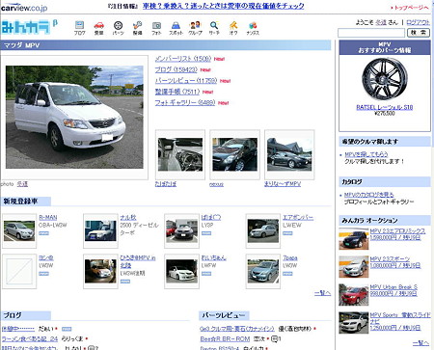Image resolution: width=434 pixels, height=350 pixels.
Task: Open the black car thumbnail above nexus
Action: click(234, 154)
